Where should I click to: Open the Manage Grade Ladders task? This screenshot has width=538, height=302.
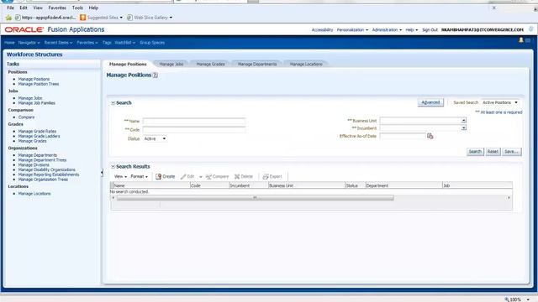40,136
